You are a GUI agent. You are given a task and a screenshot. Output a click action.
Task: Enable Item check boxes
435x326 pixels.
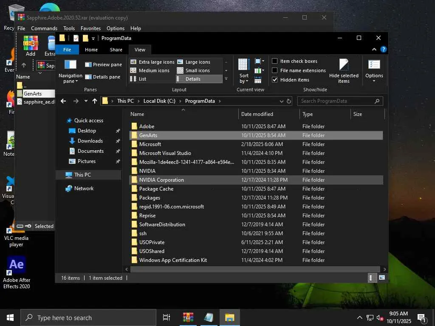pyautogui.click(x=275, y=61)
